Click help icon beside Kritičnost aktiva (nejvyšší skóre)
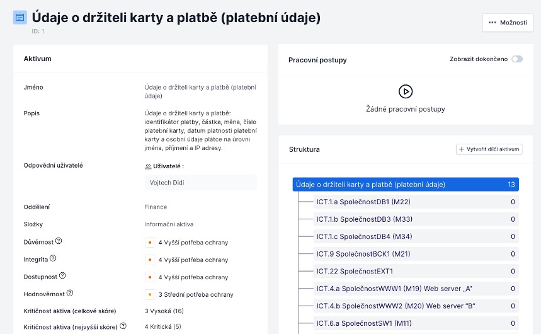The image size is (541, 334). pyautogui.click(x=123, y=326)
